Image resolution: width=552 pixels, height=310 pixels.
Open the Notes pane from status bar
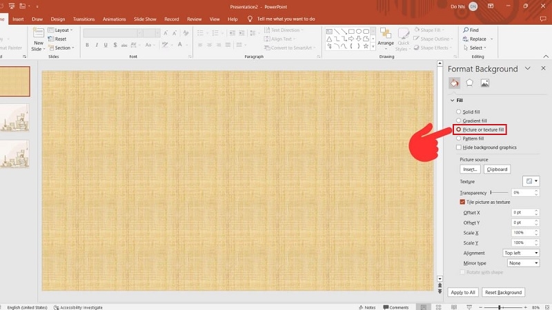click(367, 307)
